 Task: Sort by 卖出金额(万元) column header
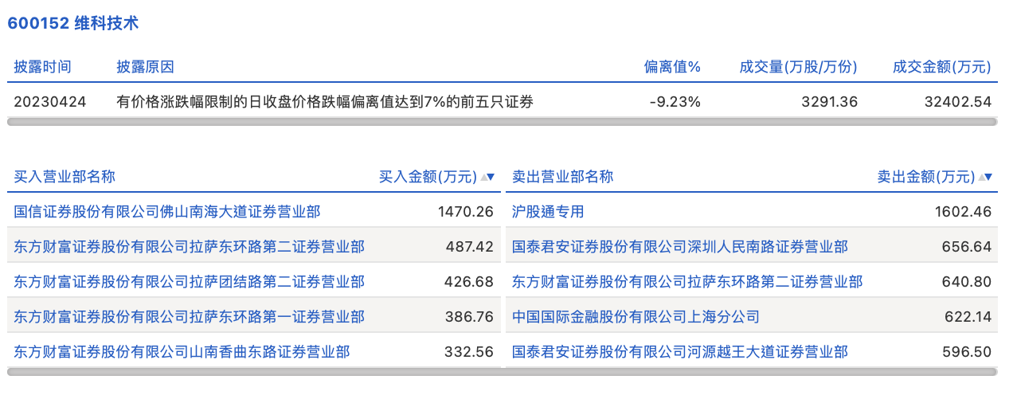pyautogui.click(x=925, y=177)
